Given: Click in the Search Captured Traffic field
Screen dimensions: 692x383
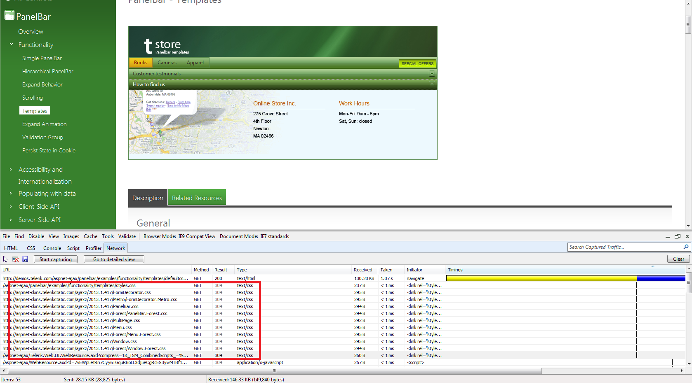Looking at the screenshot, I should [x=625, y=247].
